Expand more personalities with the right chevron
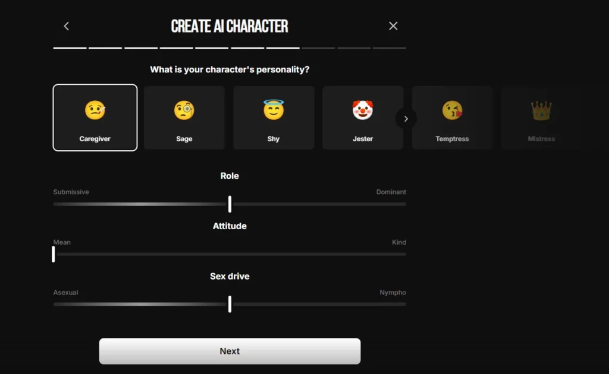The image size is (609, 374). tap(406, 119)
